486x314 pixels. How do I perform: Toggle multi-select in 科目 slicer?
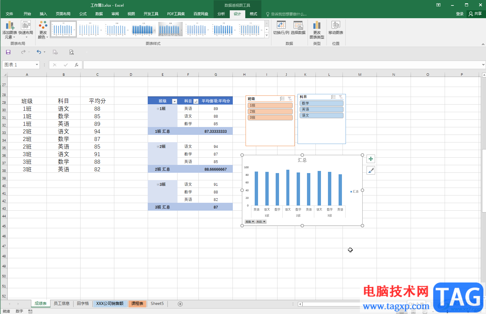(333, 97)
